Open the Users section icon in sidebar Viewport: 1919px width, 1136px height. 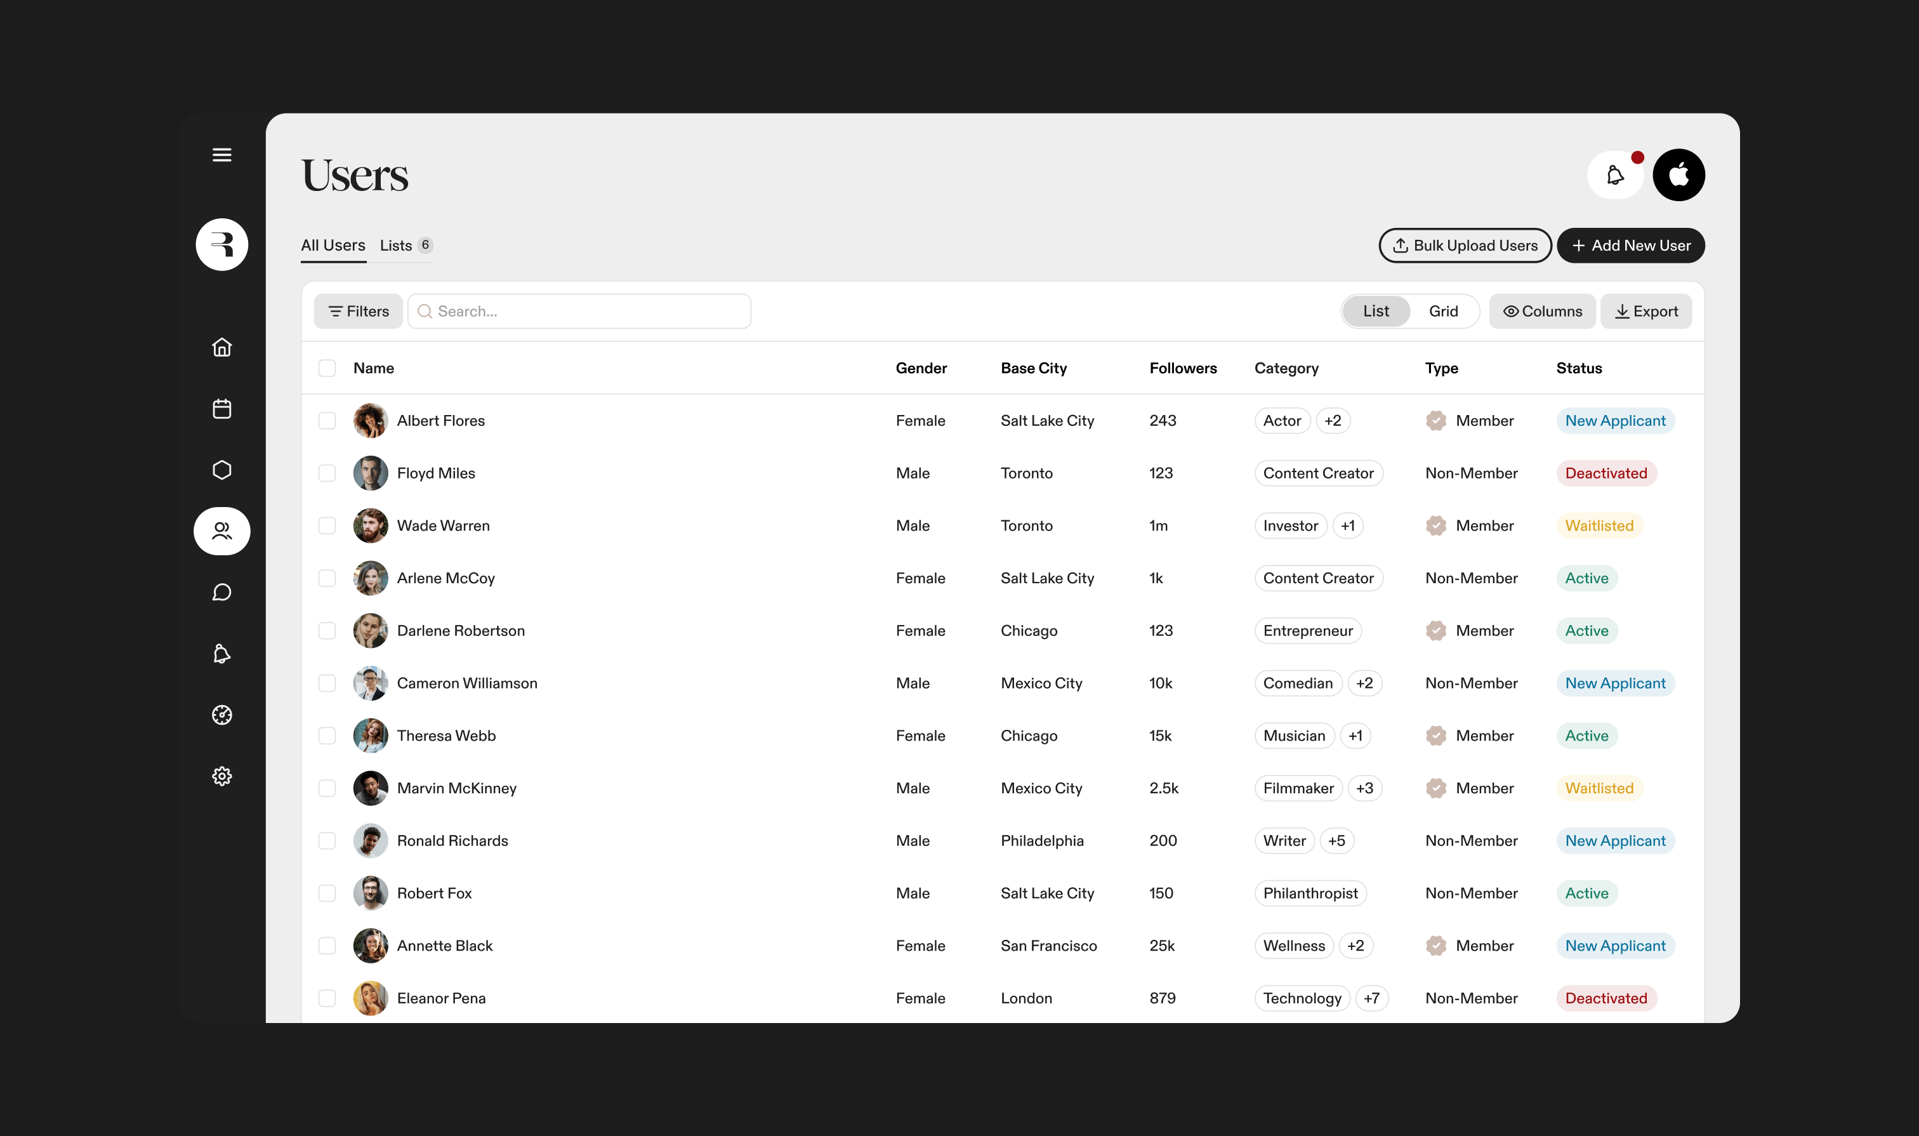[222, 531]
